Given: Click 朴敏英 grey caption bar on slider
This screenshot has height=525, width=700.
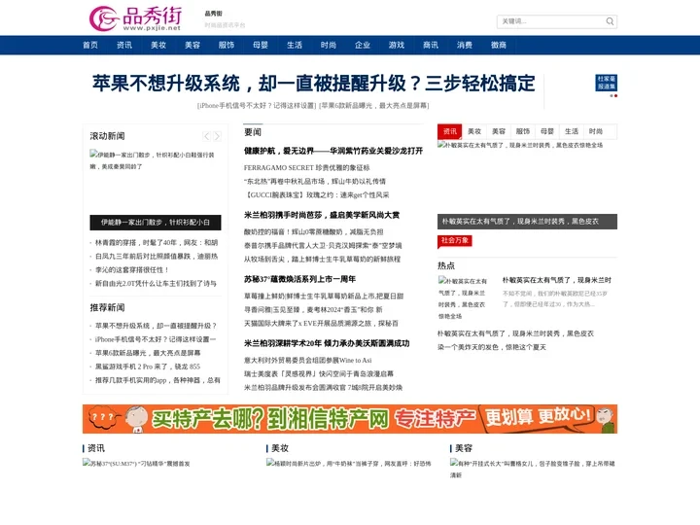Looking at the screenshot, I should point(527,222).
